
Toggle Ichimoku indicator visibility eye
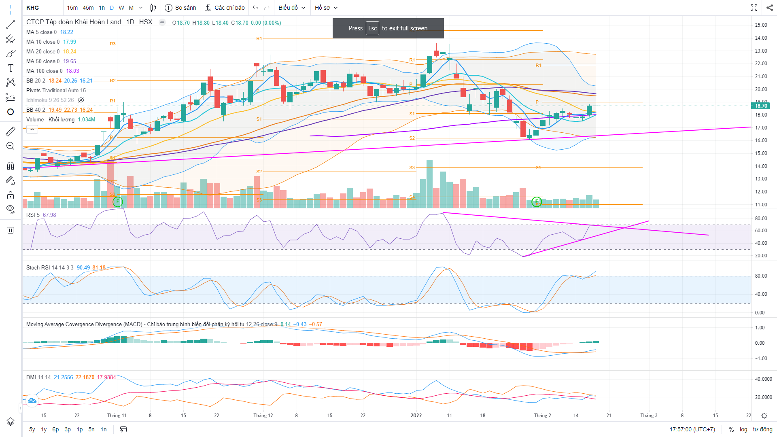coord(81,100)
